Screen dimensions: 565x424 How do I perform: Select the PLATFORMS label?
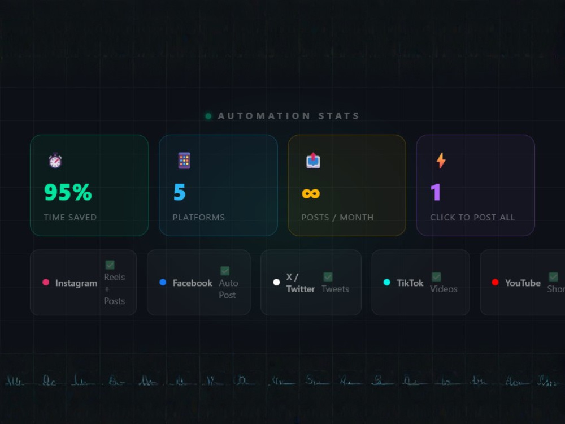(x=198, y=218)
